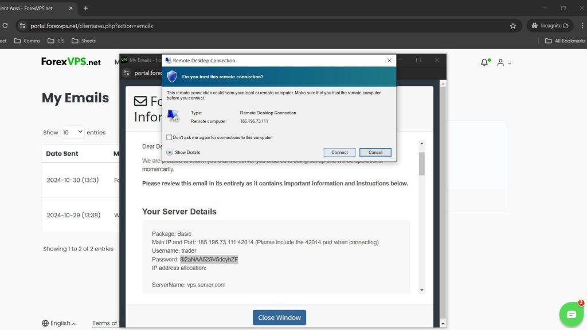Image resolution: width=587 pixels, height=330 pixels.
Task: Click the remote computer IP 185.196.73.111
Action: coord(254,121)
